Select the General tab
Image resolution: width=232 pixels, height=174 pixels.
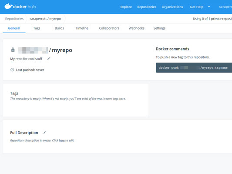click(14, 28)
